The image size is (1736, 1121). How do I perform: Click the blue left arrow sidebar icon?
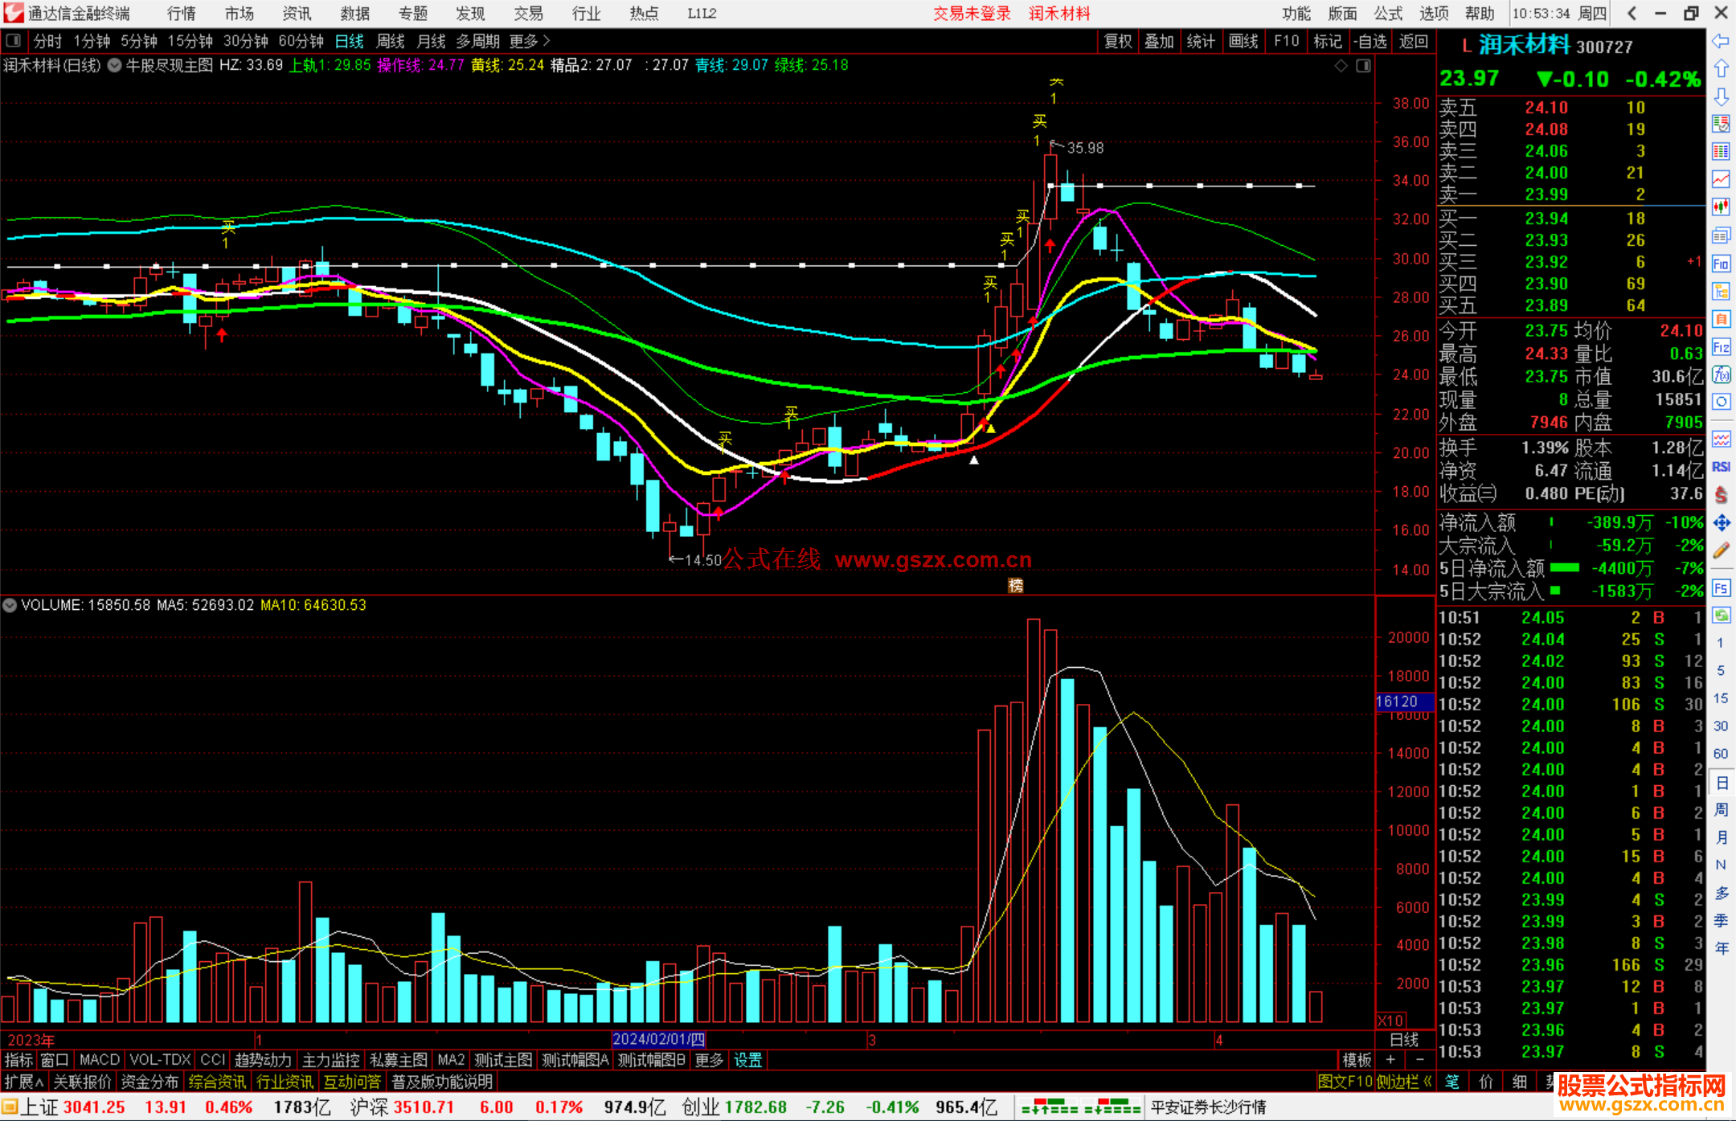pyautogui.click(x=1721, y=41)
